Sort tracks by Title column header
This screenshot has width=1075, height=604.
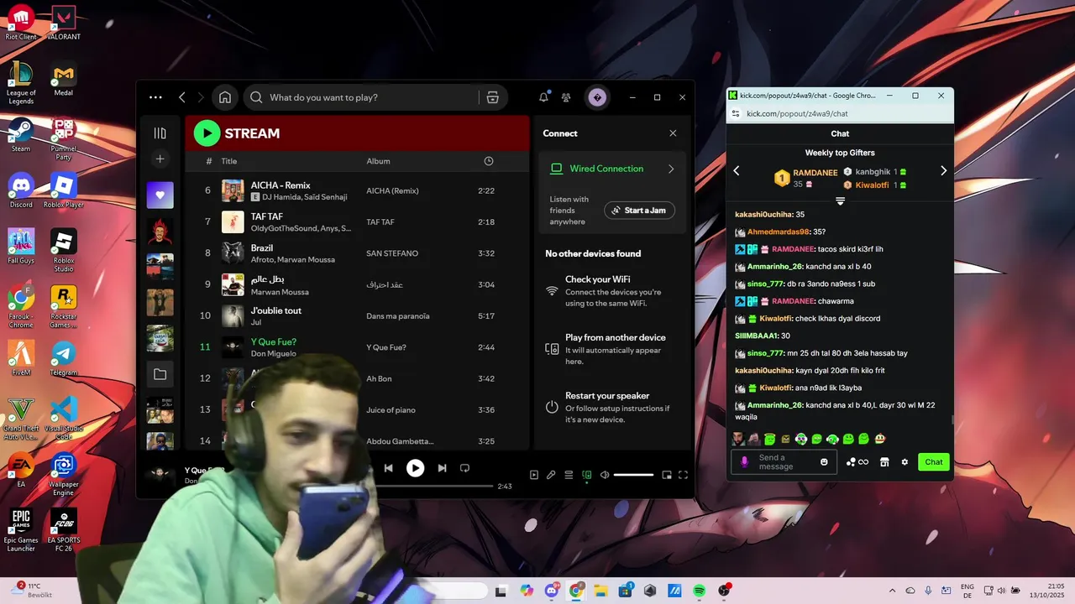[229, 161]
